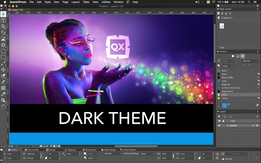The height and width of the screenshot is (163, 261).
Task: Click the delete layer trash icon
Action: (257, 116)
